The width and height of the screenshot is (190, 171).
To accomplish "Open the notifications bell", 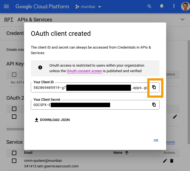I will tap(162, 6).
